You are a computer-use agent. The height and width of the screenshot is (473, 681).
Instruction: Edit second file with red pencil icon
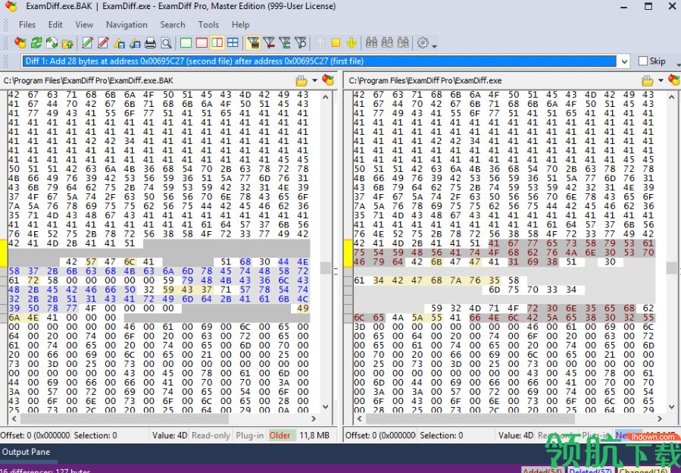tap(103, 42)
